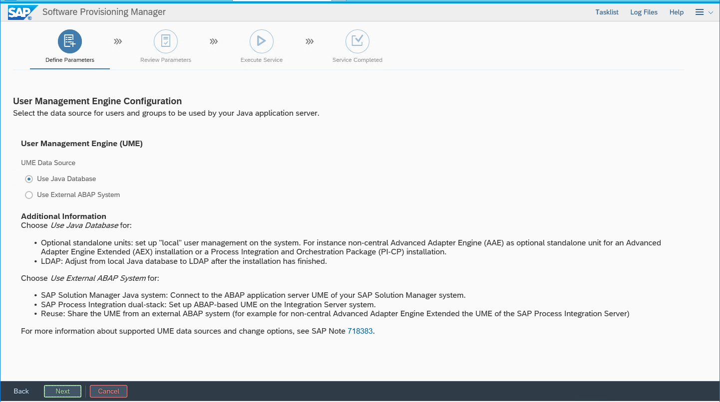Click the Define Parameters label
The image size is (720, 402).
(70, 60)
